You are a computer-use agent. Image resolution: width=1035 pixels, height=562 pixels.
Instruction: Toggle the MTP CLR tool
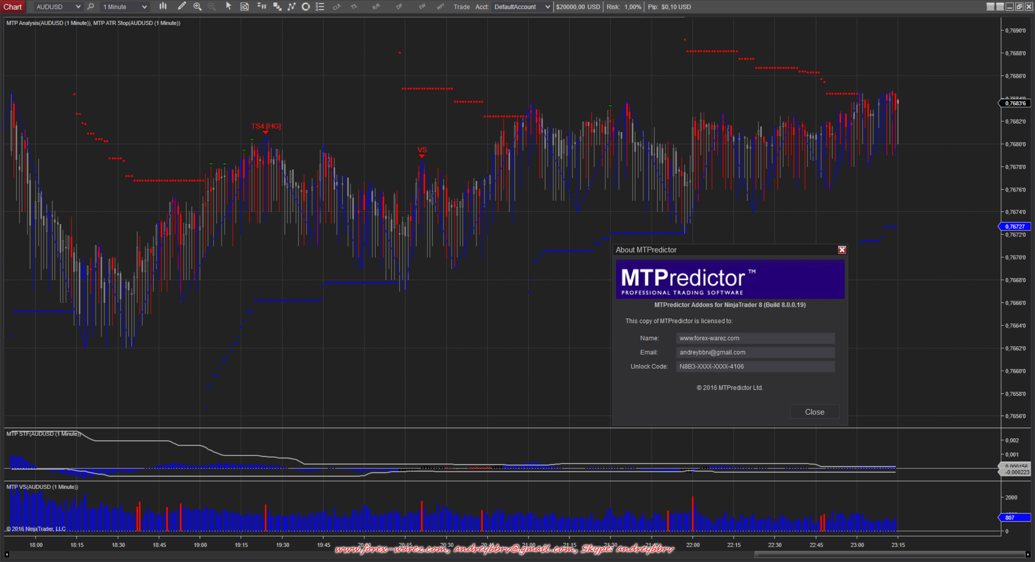point(337,6)
